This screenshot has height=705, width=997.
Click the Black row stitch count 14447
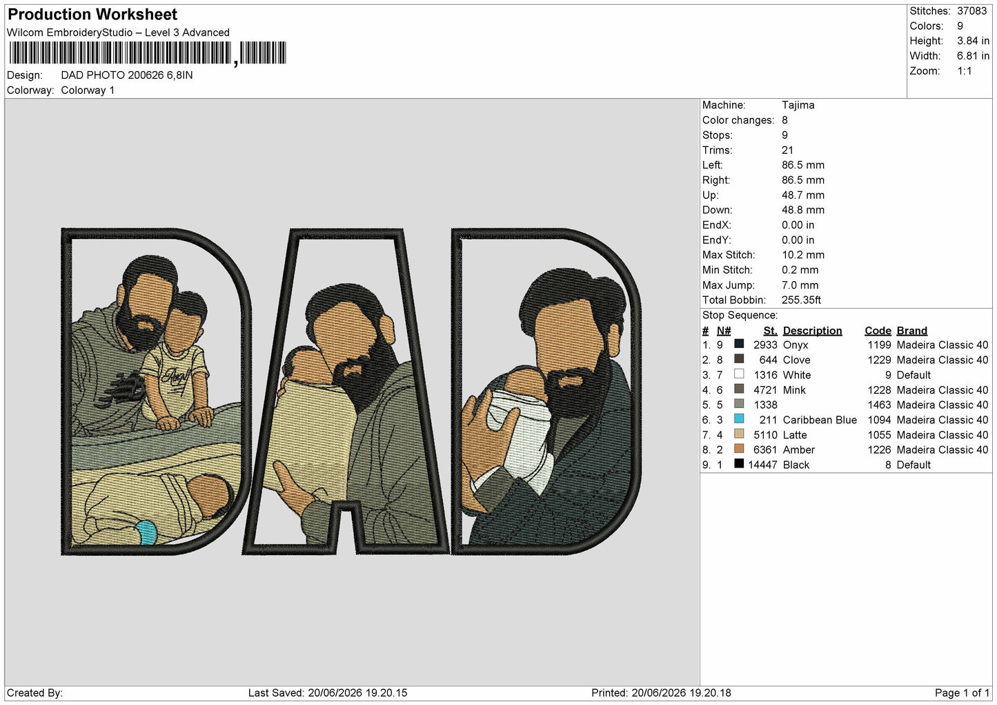(x=762, y=465)
